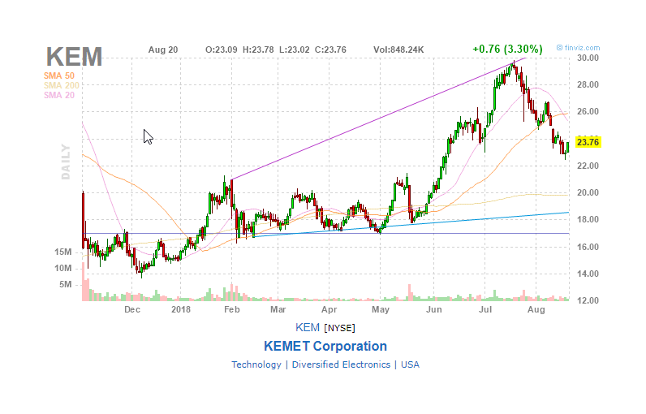
Task: Click the SMA 200 legend label
Action: tap(62, 86)
